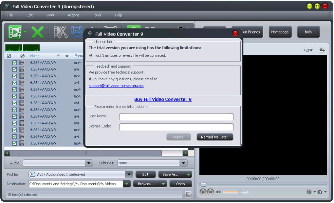Click scroll left arrow of file list
The height and width of the screenshot is (203, 334).
[x=7, y=153]
